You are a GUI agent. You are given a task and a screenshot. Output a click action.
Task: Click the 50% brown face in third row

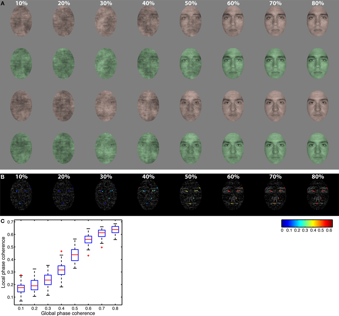point(191,106)
